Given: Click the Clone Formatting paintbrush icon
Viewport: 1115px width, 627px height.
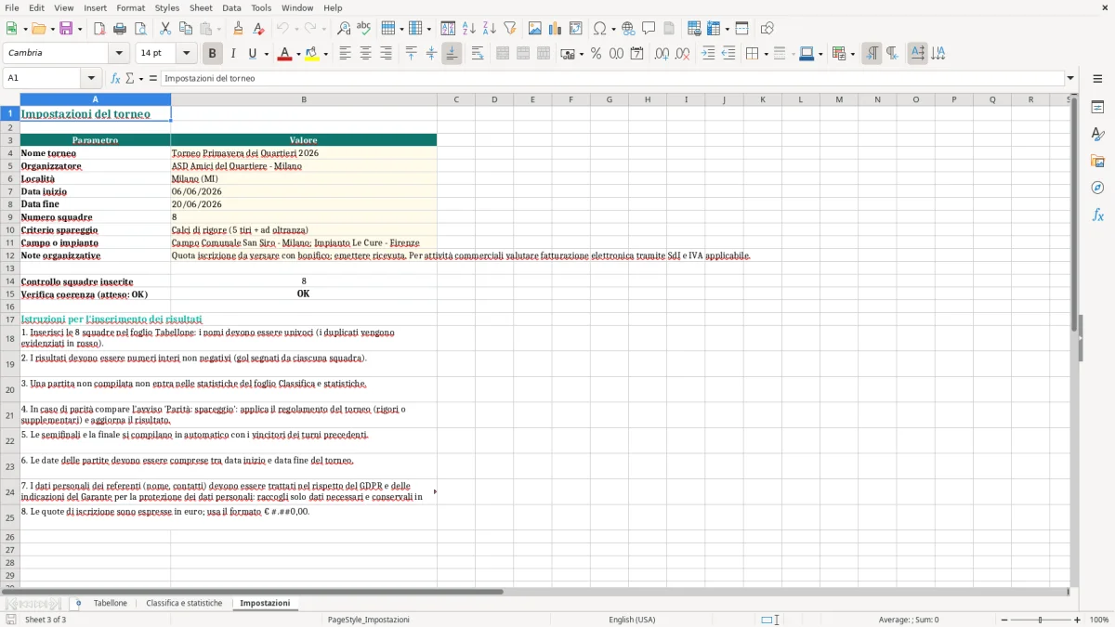Looking at the screenshot, I should pos(238,29).
